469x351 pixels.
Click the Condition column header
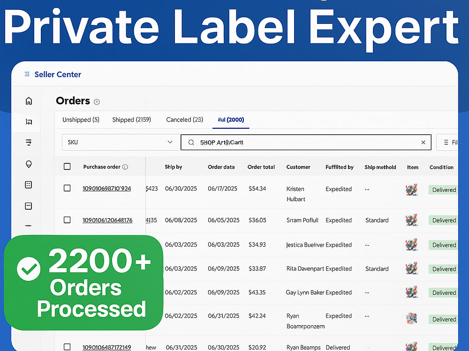click(x=441, y=167)
